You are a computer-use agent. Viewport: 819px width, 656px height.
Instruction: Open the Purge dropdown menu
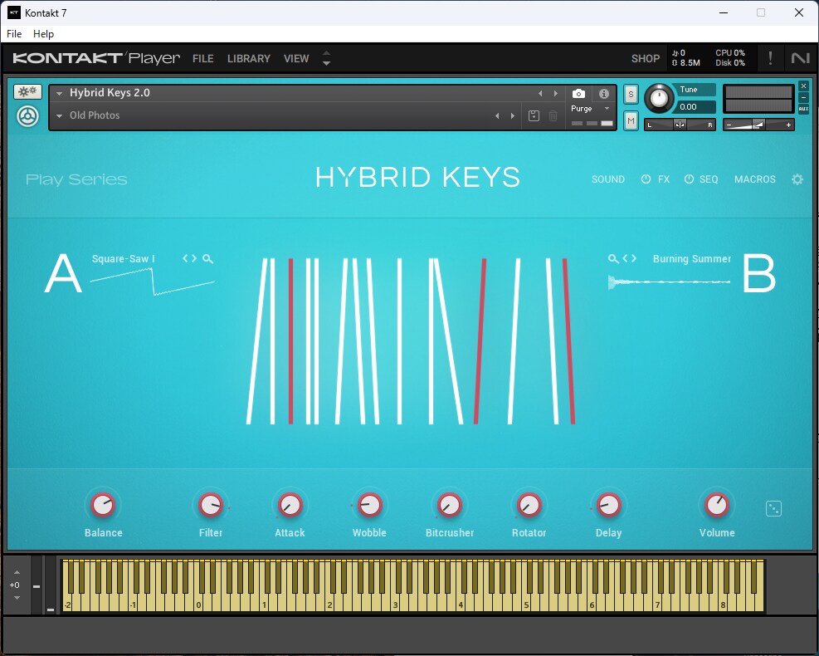tap(590, 109)
